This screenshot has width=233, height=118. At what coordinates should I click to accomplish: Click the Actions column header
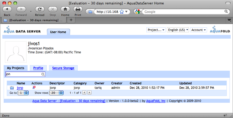tap(37, 83)
